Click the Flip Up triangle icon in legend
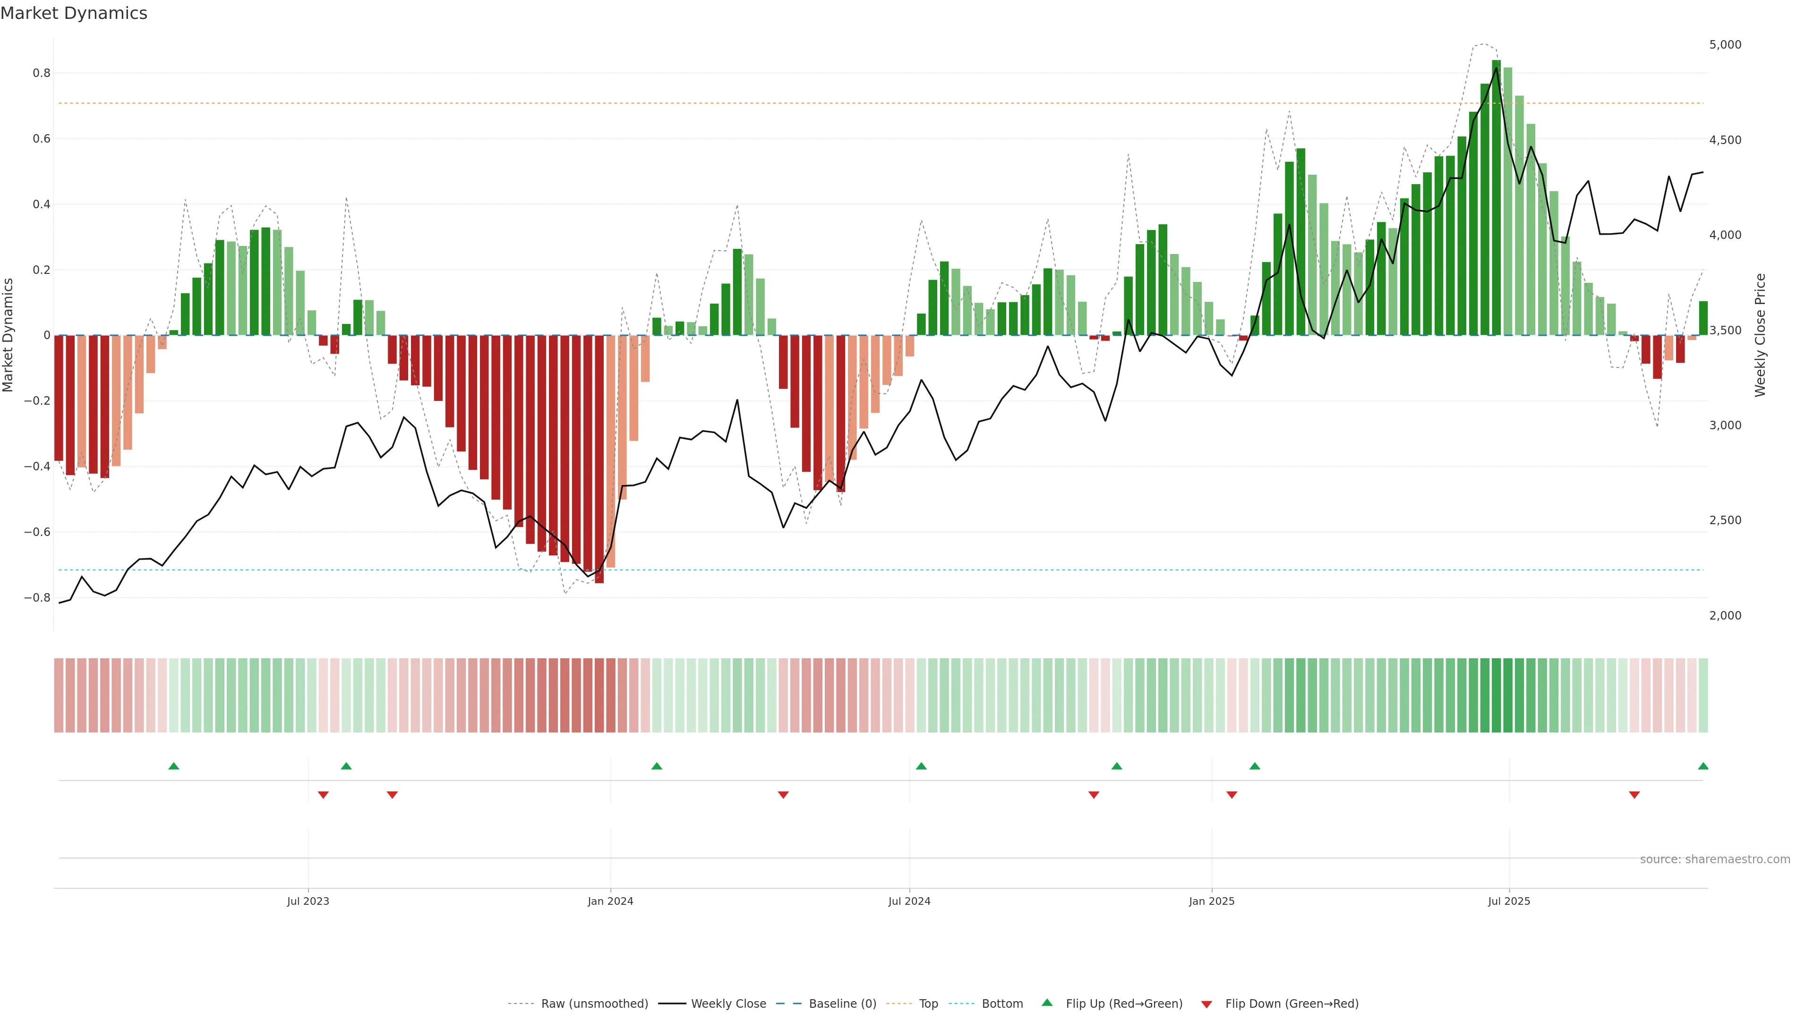 pos(1047,1003)
